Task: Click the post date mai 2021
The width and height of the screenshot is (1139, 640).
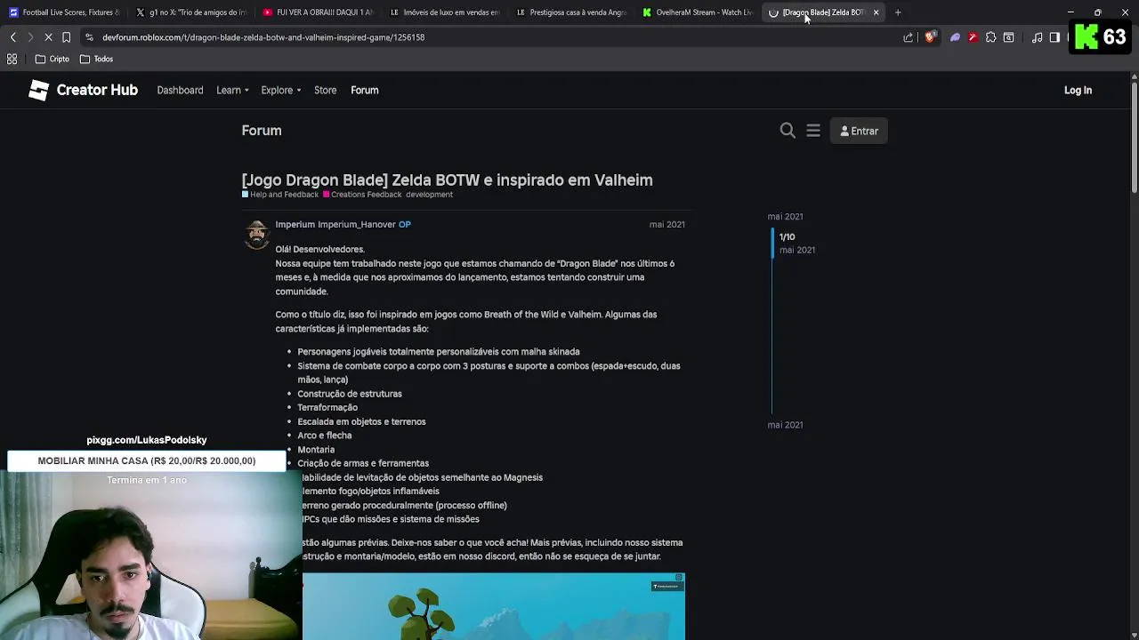Action: coord(666,225)
